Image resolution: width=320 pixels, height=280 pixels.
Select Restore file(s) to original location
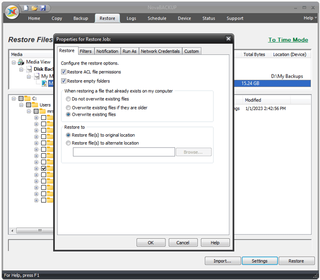[x=68, y=135]
